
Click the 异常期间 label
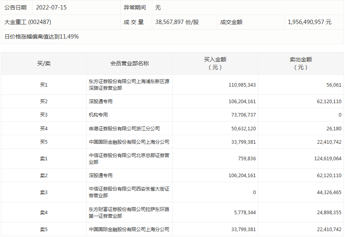click(x=135, y=7)
